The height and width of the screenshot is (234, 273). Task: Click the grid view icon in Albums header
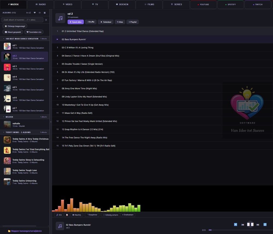point(45,13)
